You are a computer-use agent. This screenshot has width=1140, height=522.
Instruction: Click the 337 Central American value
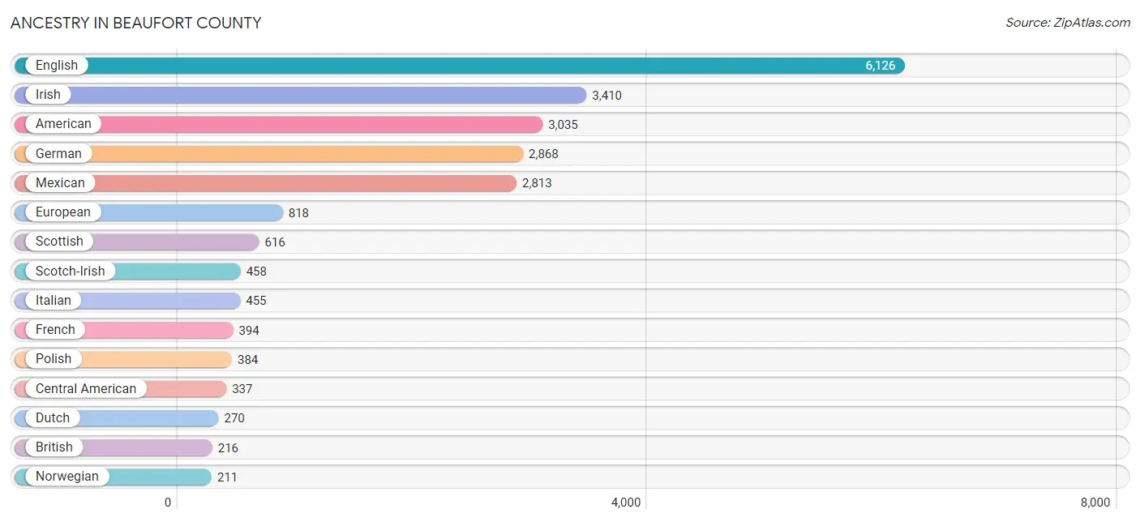[242, 389]
